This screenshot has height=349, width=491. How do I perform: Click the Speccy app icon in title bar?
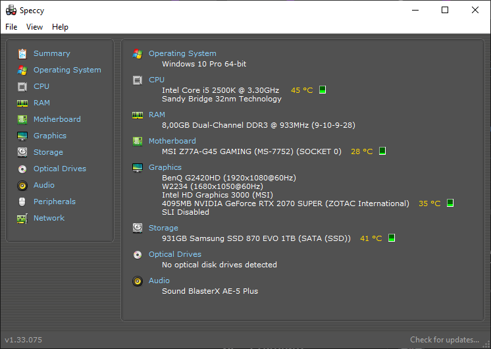[x=11, y=11]
